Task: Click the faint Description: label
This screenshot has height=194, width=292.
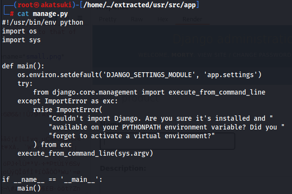Action: tap(123, 168)
